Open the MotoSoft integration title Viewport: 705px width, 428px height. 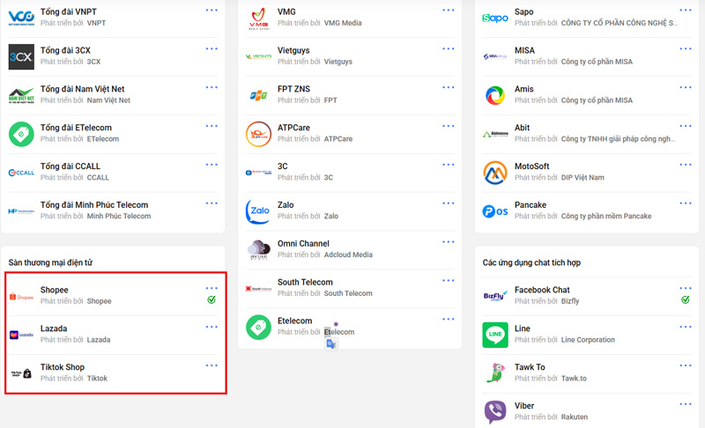pos(531,166)
